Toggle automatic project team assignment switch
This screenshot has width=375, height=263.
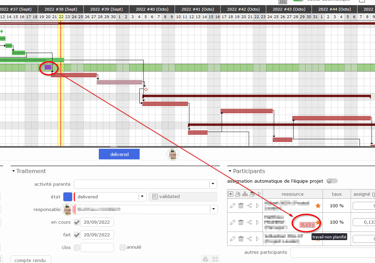332,181
